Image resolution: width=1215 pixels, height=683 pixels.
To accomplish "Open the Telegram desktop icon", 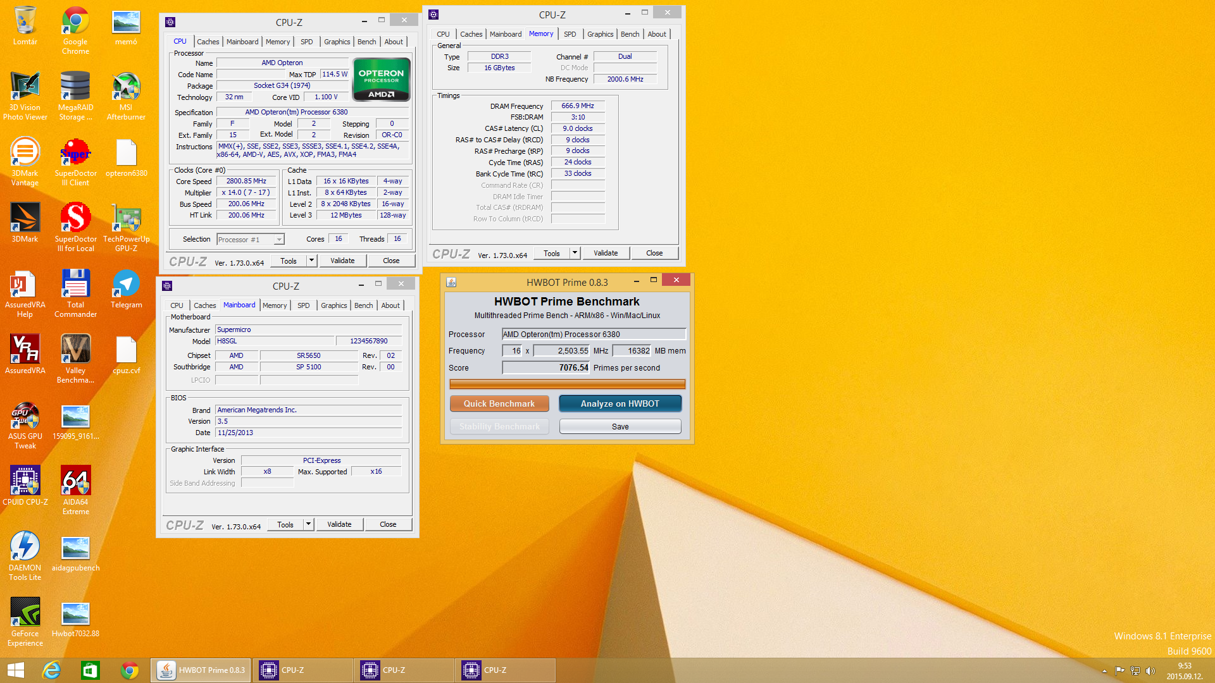I will click(126, 289).
